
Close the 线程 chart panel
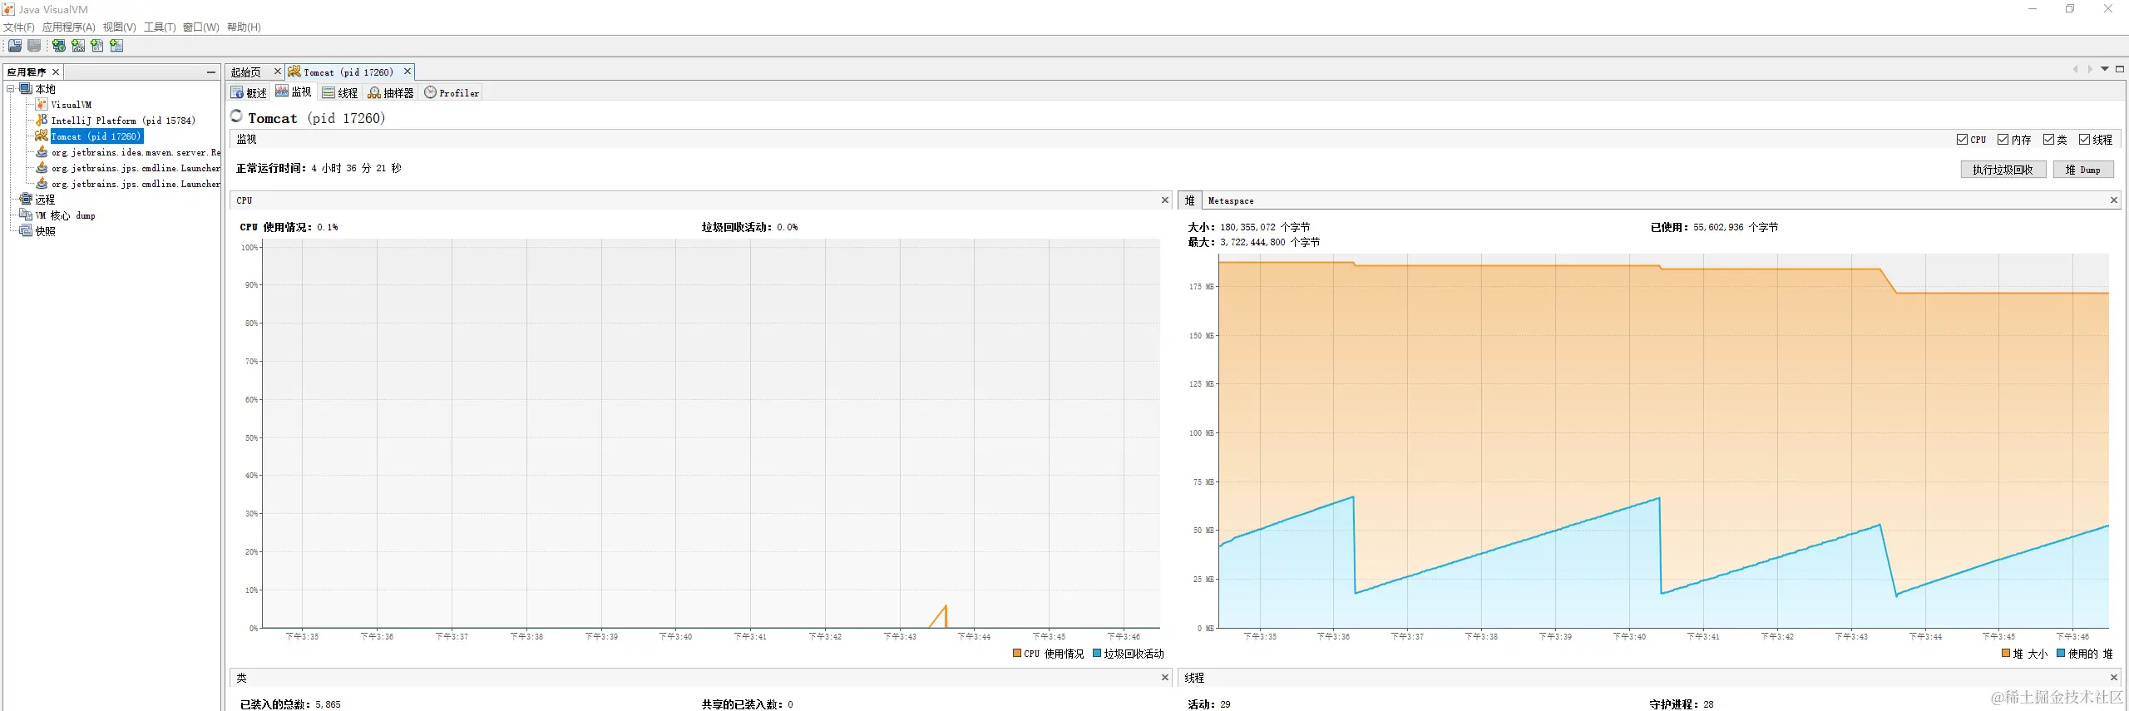click(x=2114, y=678)
